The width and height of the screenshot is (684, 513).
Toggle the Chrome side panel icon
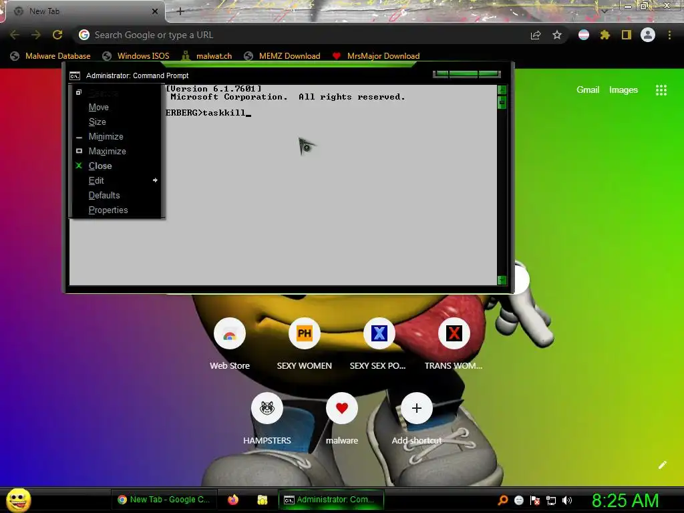point(627,35)
